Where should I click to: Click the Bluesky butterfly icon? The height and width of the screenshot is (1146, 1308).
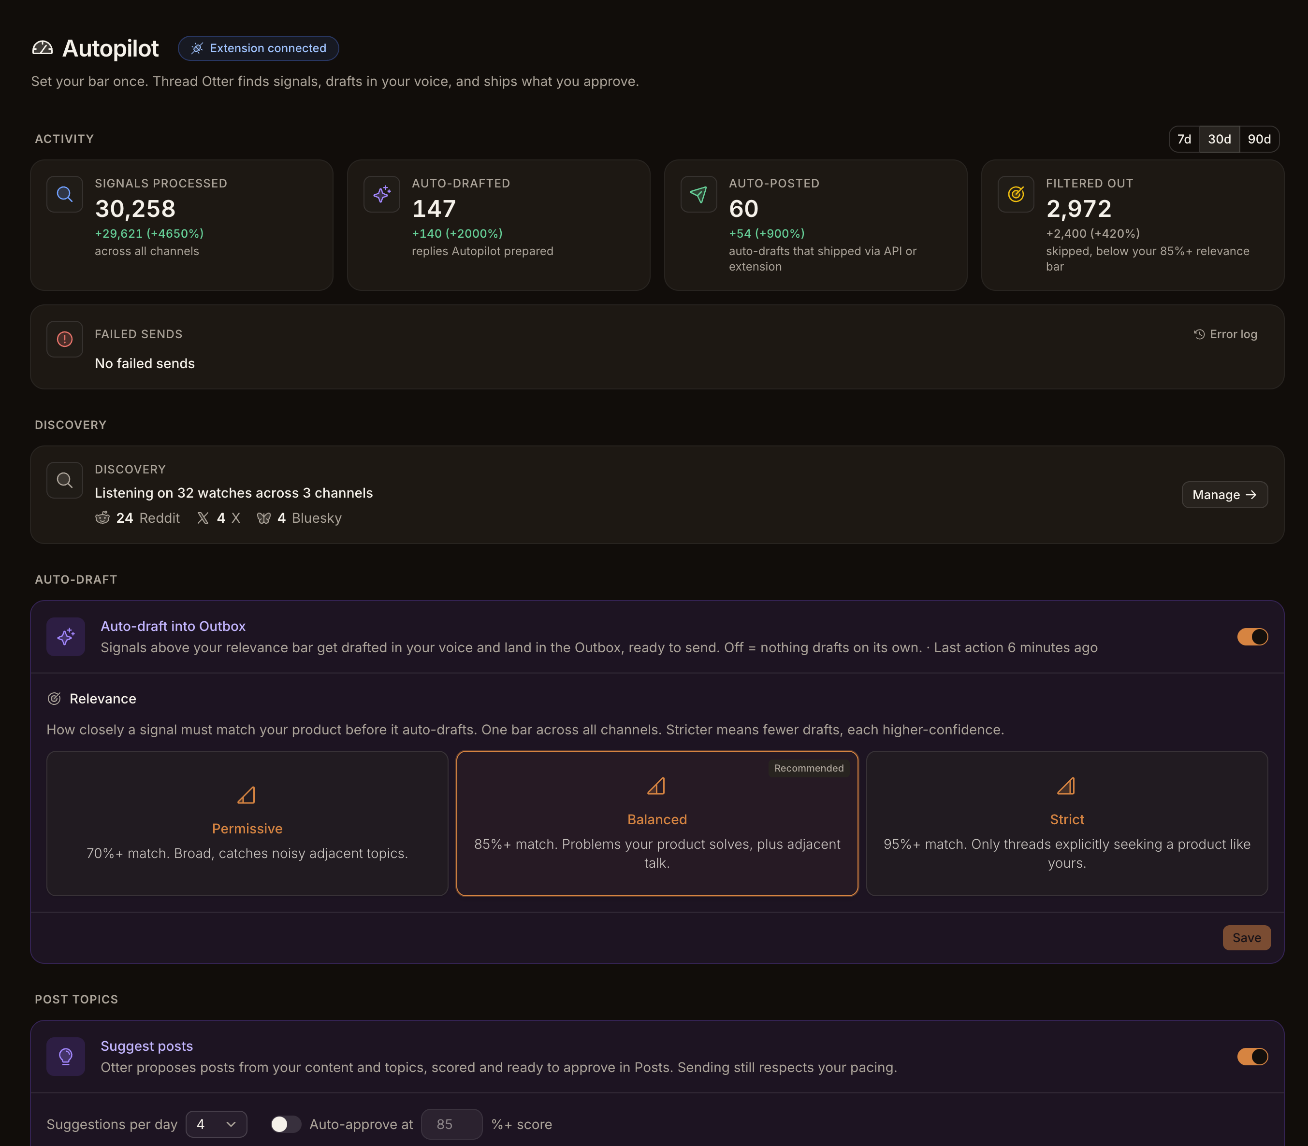pyautogui.click(x=263, y=518)
